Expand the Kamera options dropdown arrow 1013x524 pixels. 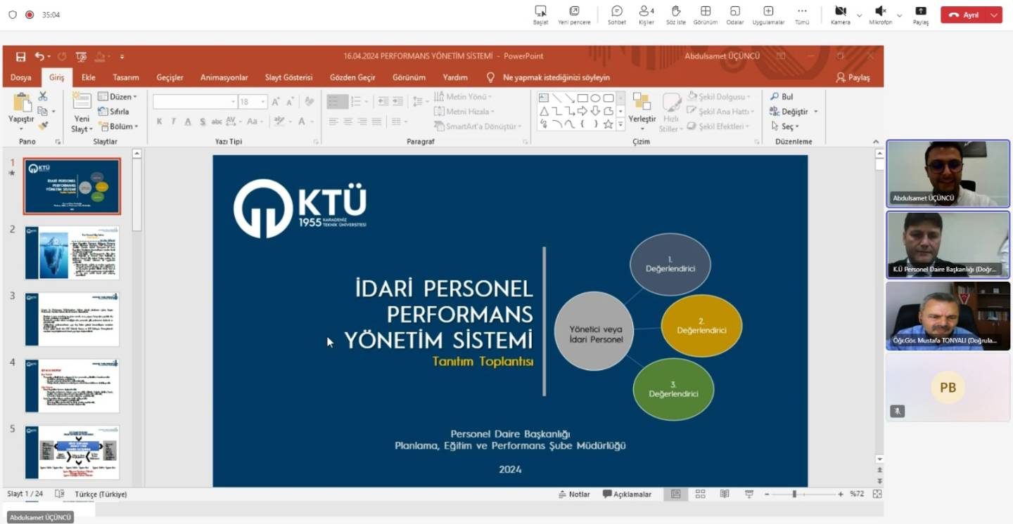tap(859, 15)
